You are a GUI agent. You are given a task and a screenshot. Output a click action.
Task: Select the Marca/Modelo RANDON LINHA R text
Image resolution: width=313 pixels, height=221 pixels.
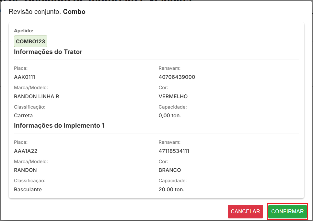click(37, 96)
